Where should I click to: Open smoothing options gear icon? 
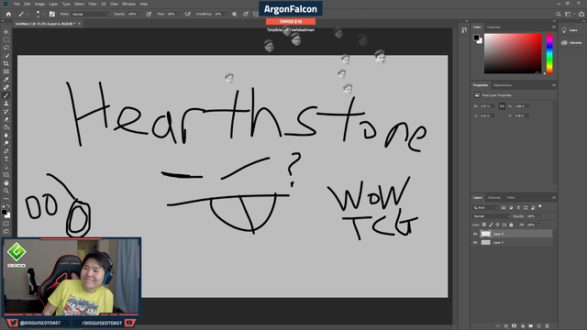click(x=235, y=14)
